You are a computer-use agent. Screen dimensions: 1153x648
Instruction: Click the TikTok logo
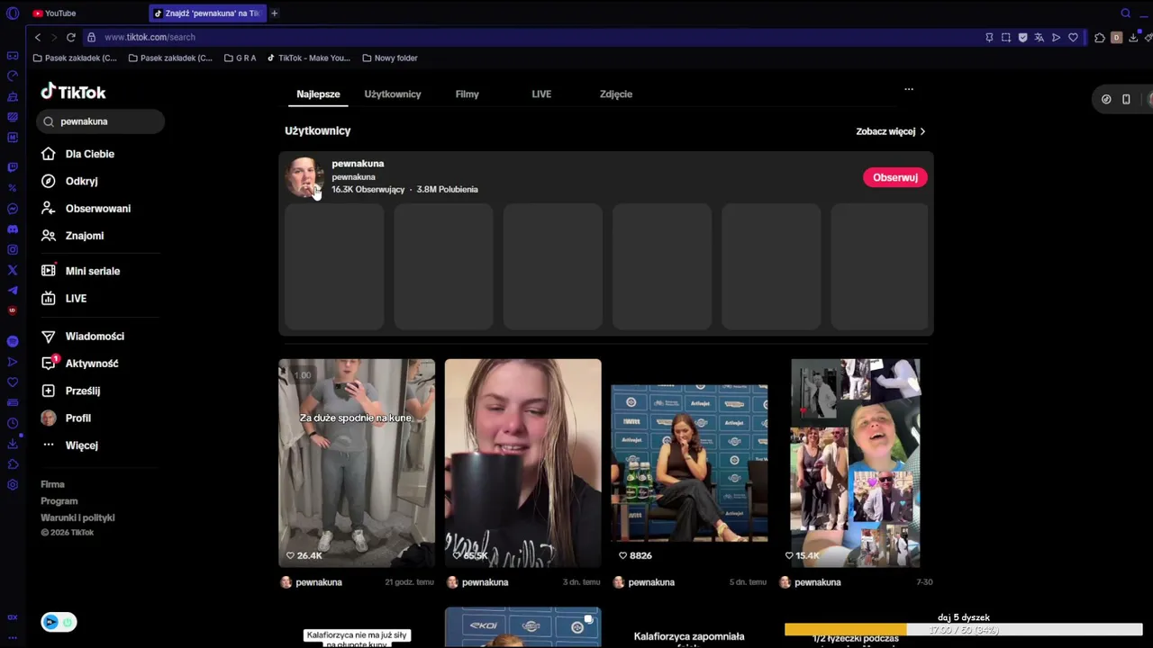tap(73, 92)
